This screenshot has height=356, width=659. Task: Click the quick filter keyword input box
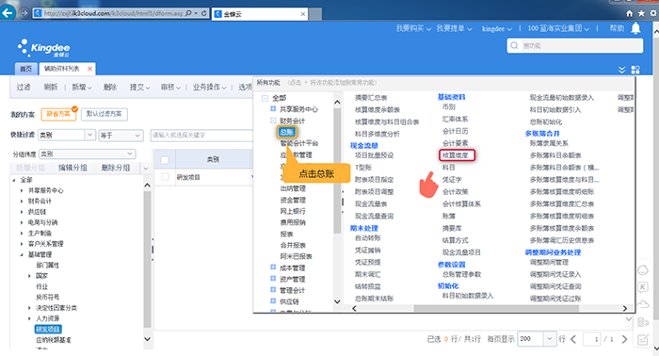pyautogui.click(x=201, y=136)
